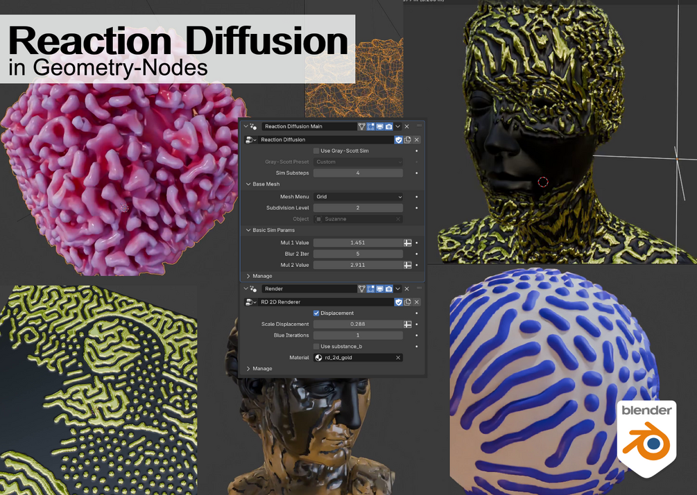Remove the Render modifier
697x495 pixels.
click(406, 289)
